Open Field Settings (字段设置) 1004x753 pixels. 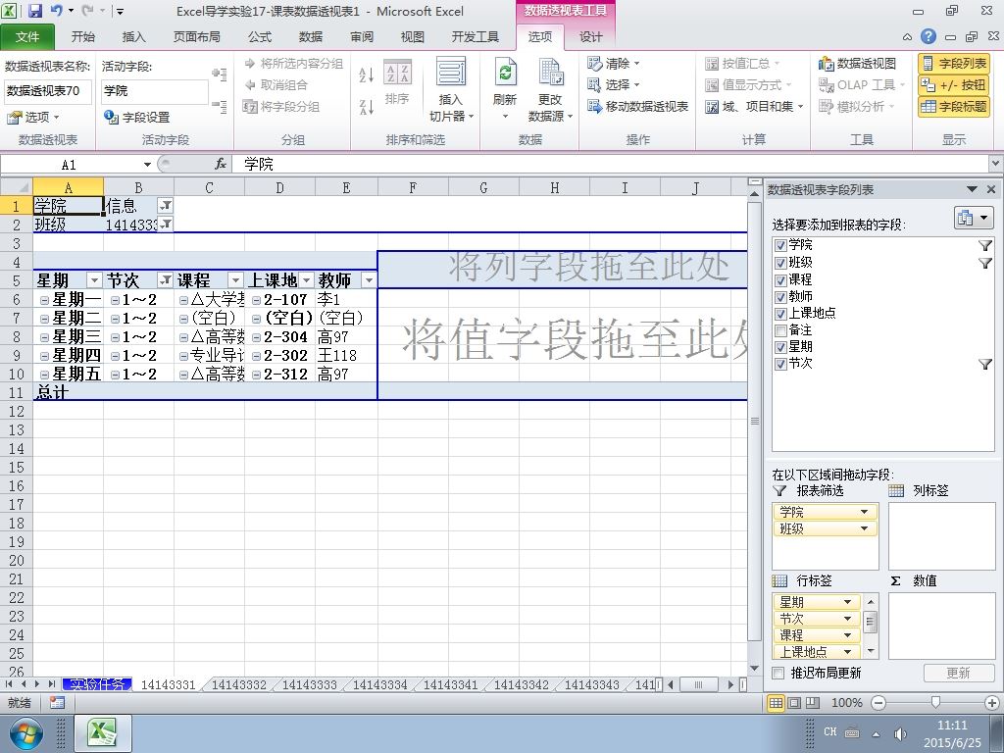tap(137, 118)
